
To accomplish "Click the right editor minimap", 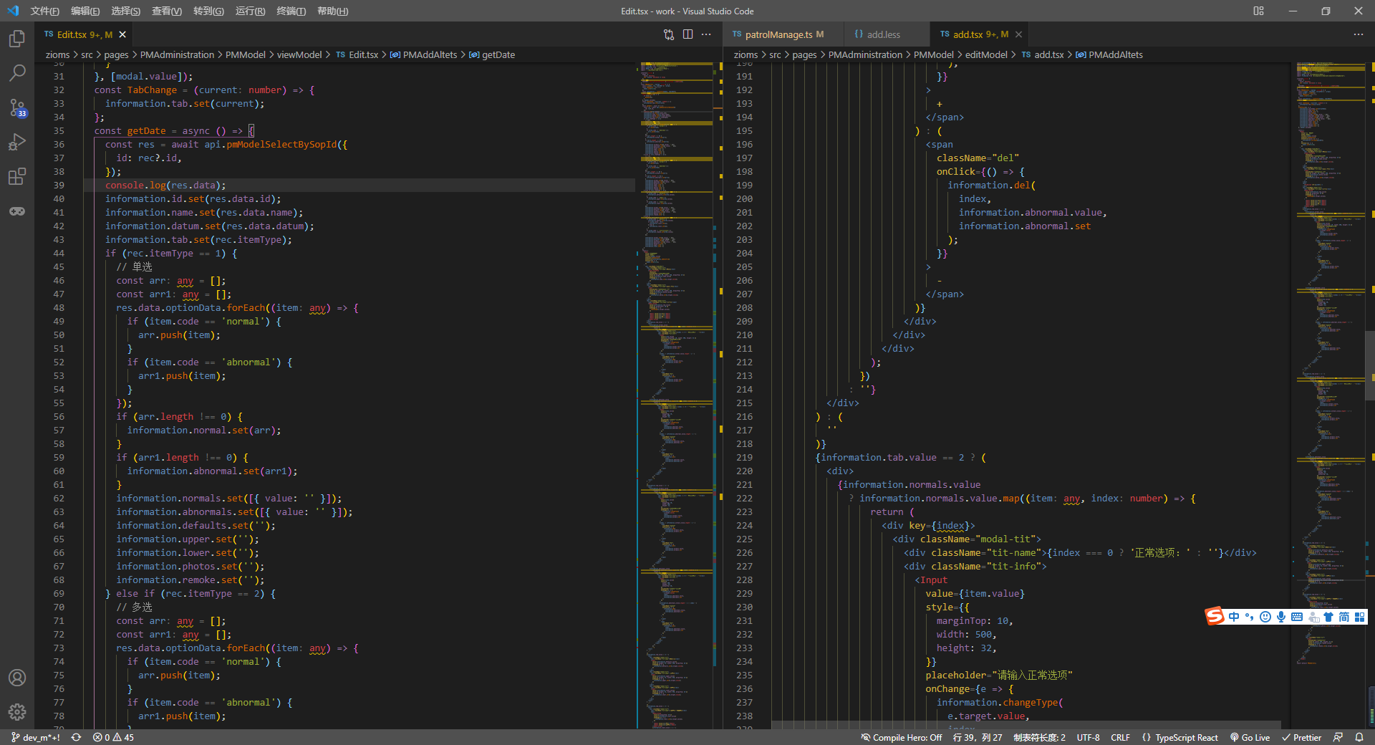I will click(1331, 394).
